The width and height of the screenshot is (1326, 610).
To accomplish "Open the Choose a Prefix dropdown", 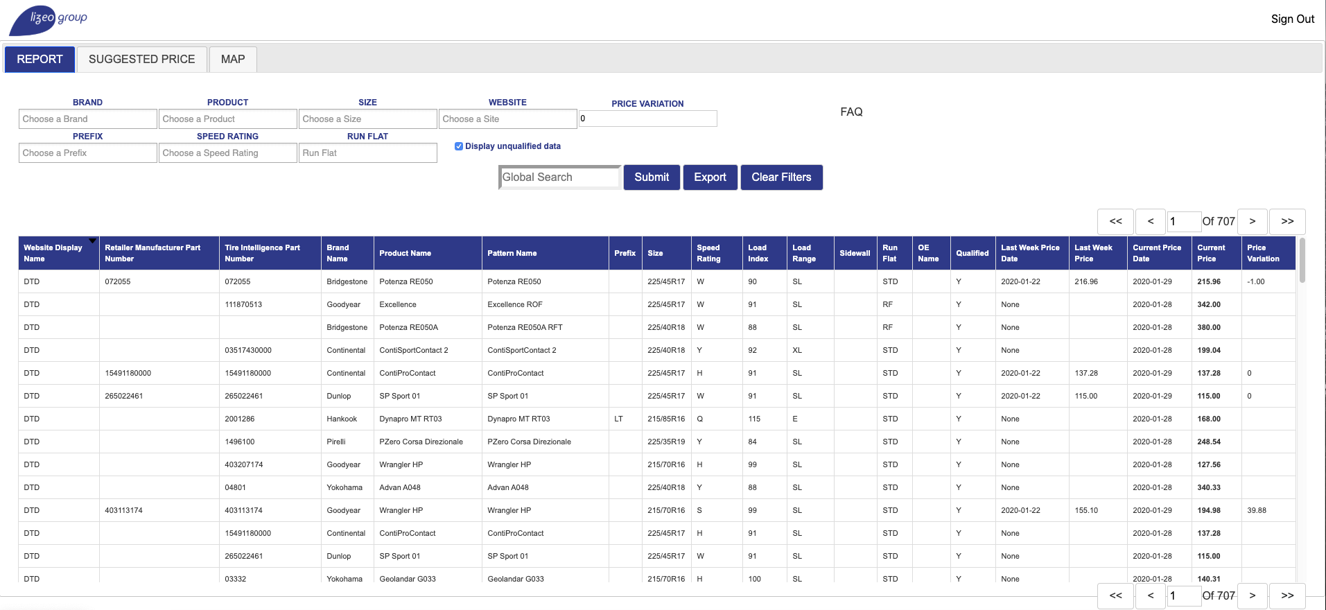I will pos(88,153).
